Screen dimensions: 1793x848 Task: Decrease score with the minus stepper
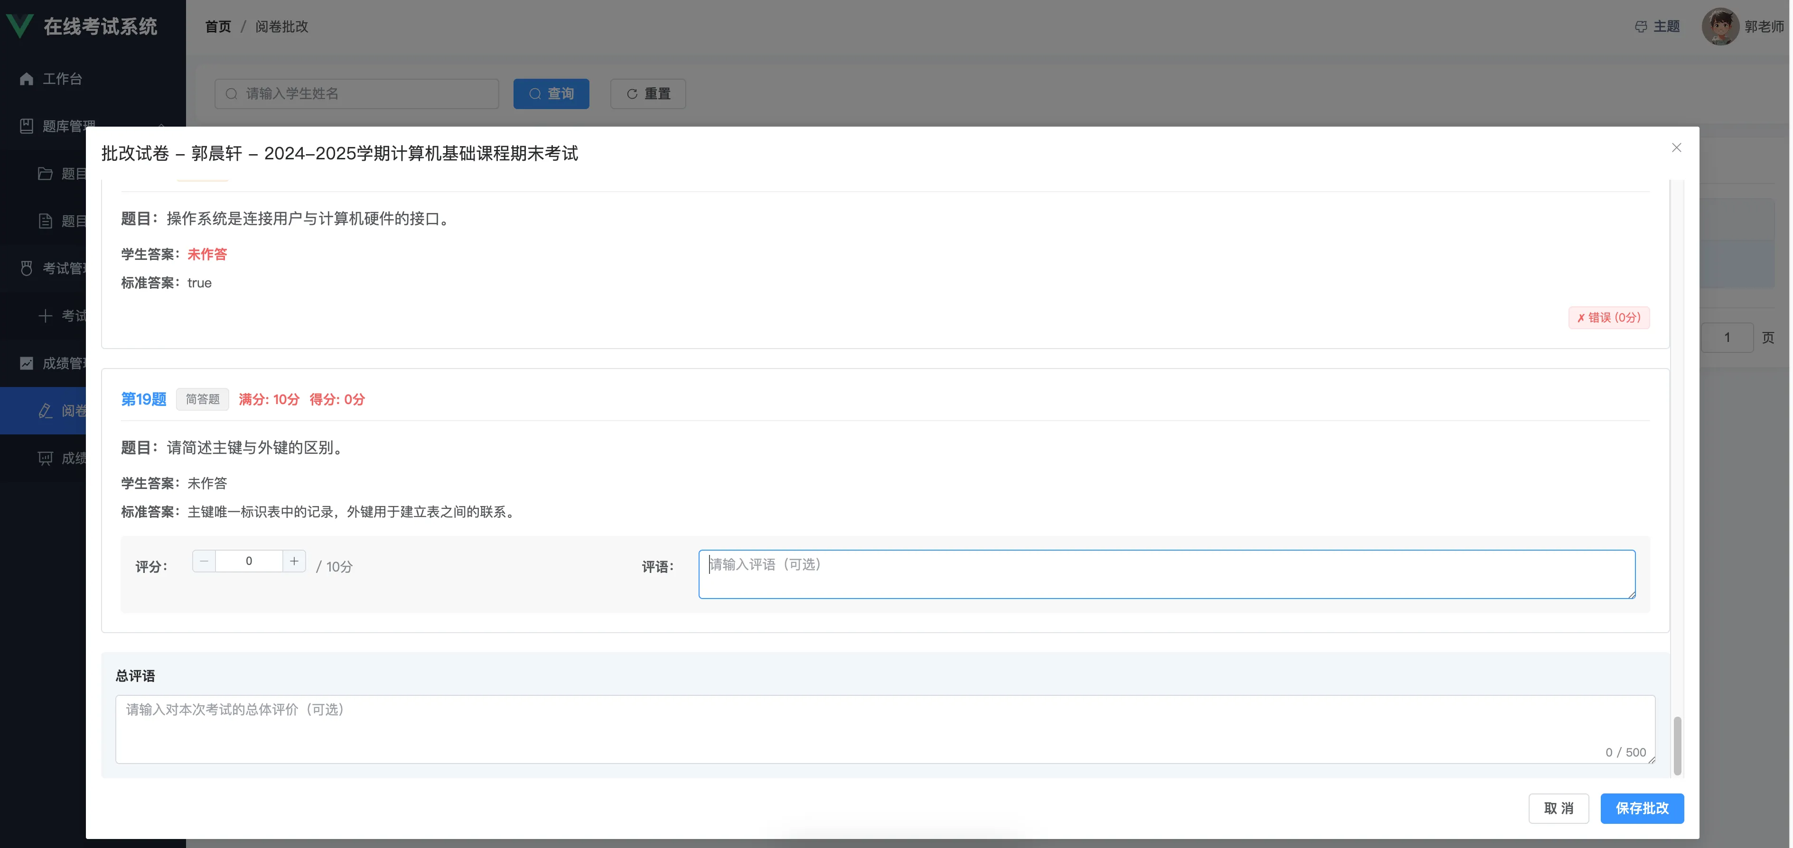click(204, 561)
